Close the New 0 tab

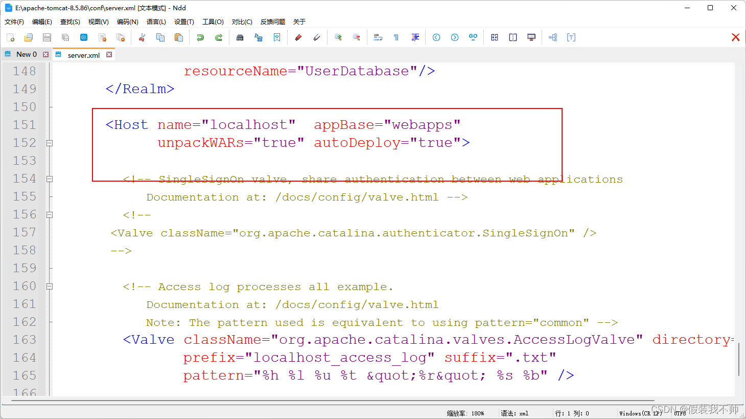tap(46, 54)
